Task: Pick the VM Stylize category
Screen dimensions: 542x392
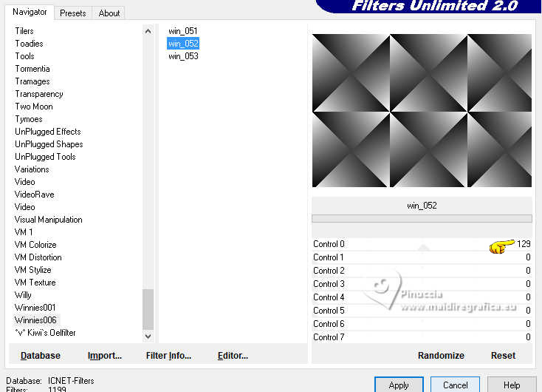Action: tap(32, 270)
